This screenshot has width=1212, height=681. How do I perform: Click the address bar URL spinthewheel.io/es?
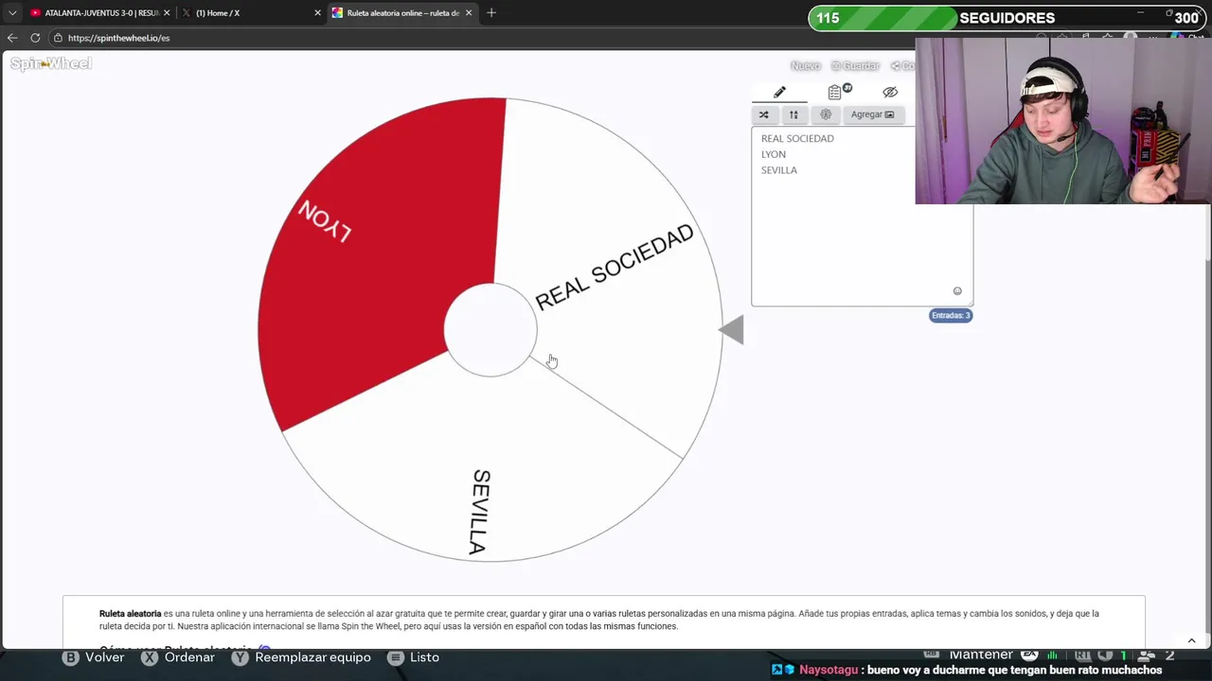[118, 38]
